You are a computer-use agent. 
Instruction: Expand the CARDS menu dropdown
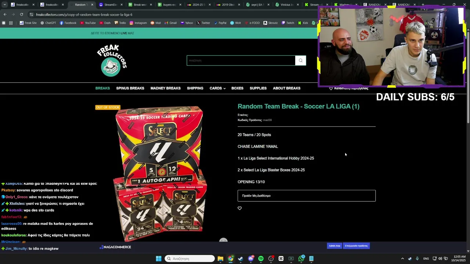point(217,88)
